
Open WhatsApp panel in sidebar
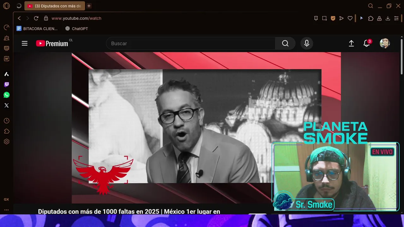(6, 95)
